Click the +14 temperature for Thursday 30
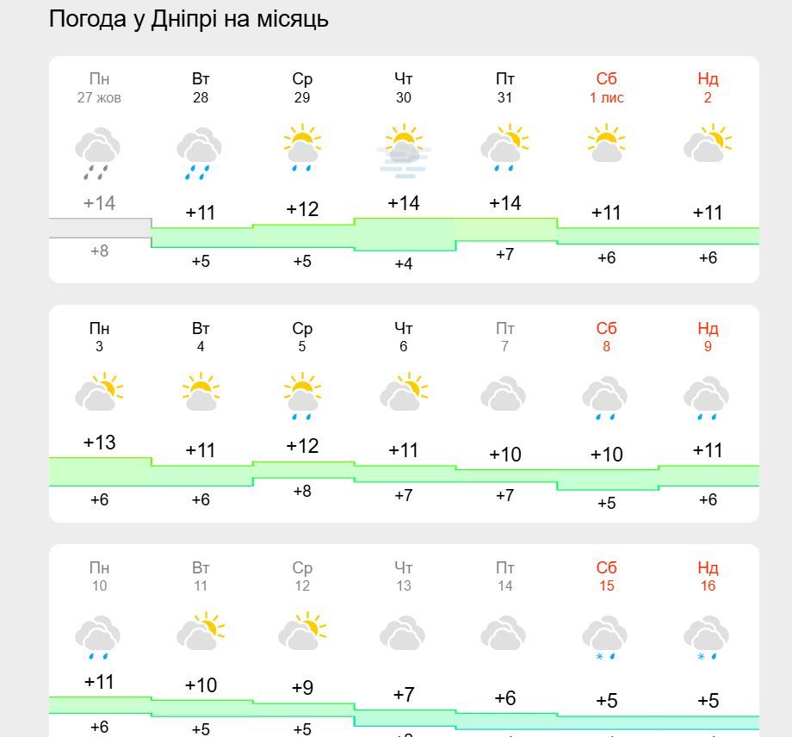Viewport: 792px width, 737px height. pos(405,203)
